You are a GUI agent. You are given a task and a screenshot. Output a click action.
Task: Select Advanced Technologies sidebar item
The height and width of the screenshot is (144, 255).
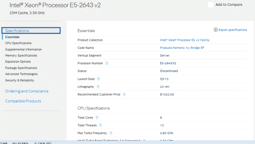pos(21,74)
